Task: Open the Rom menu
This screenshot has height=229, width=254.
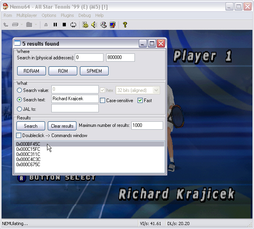Action: [x=8, y=15]
